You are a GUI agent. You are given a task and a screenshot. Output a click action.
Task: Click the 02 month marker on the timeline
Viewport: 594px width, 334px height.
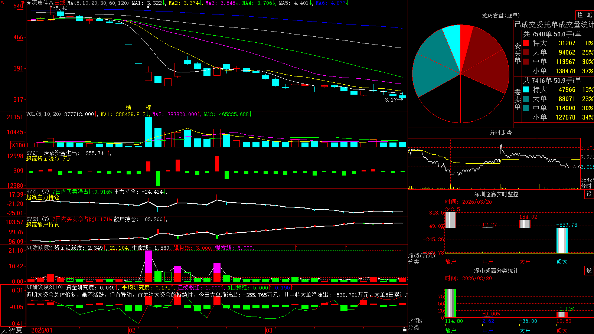click(x=132, y=330)
